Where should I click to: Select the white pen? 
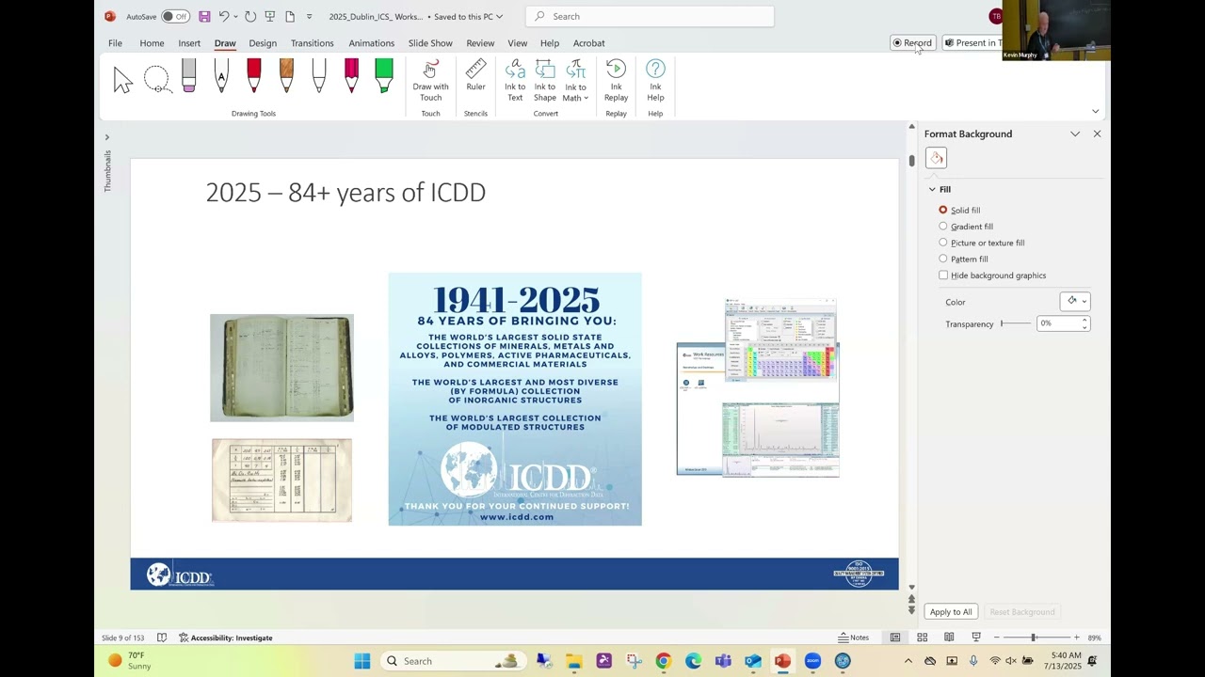(319, 76)
